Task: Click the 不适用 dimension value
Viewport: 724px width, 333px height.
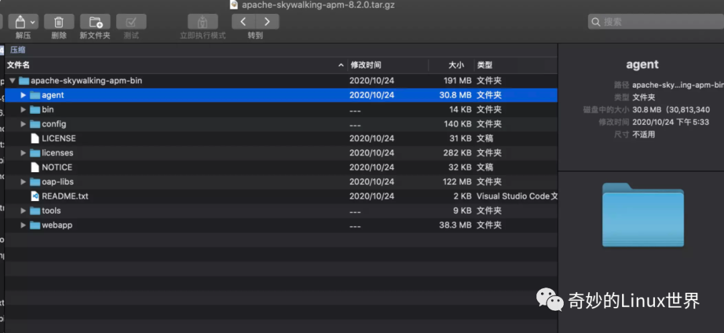Action: click(643, 135)
